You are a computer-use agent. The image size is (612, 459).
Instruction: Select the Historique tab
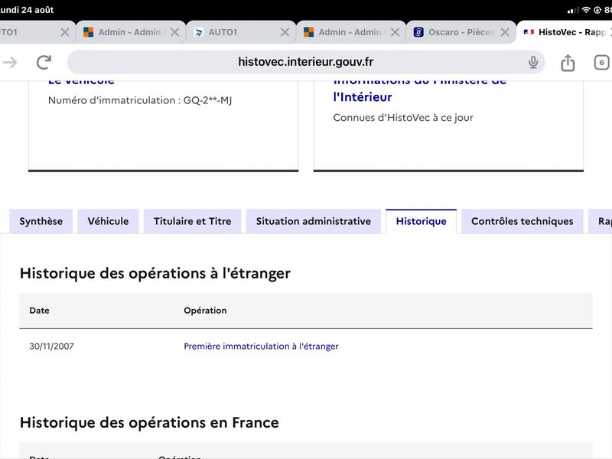click(422, 221)
